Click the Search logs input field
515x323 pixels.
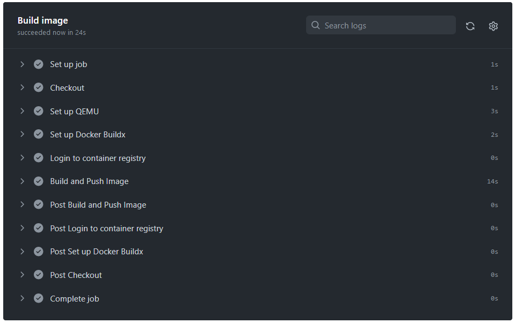tap(387, 26)
